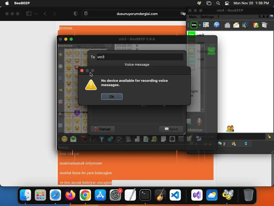Image resolution: width=274 pixels, height=206 pixels.
Task: Expand the Safari sidebar dropdown chevron
Action: pos(36,14)
